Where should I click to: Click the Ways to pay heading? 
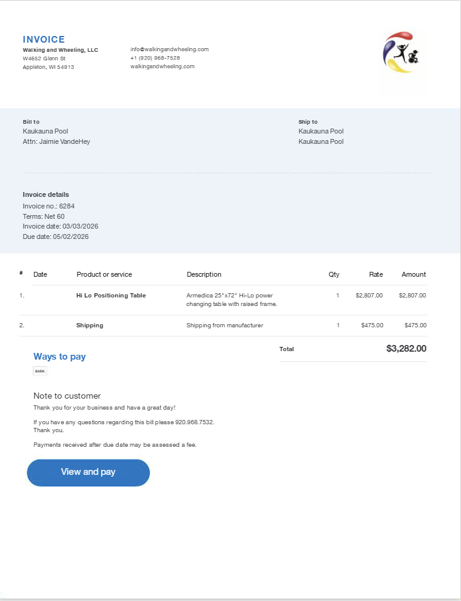(x=60, y=357)
